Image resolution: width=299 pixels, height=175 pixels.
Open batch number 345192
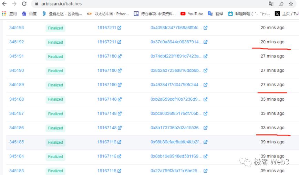click(x=17, y=42)
